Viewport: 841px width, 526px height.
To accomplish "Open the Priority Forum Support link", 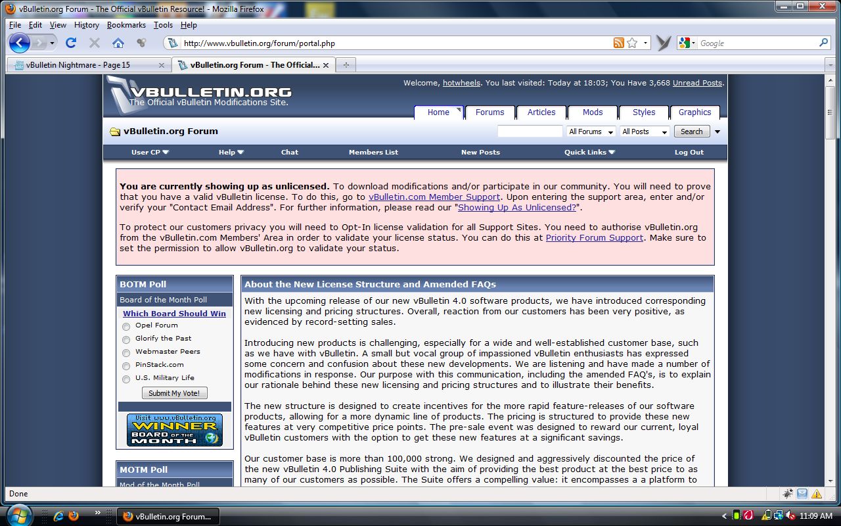I will click(x=595, y=237).
